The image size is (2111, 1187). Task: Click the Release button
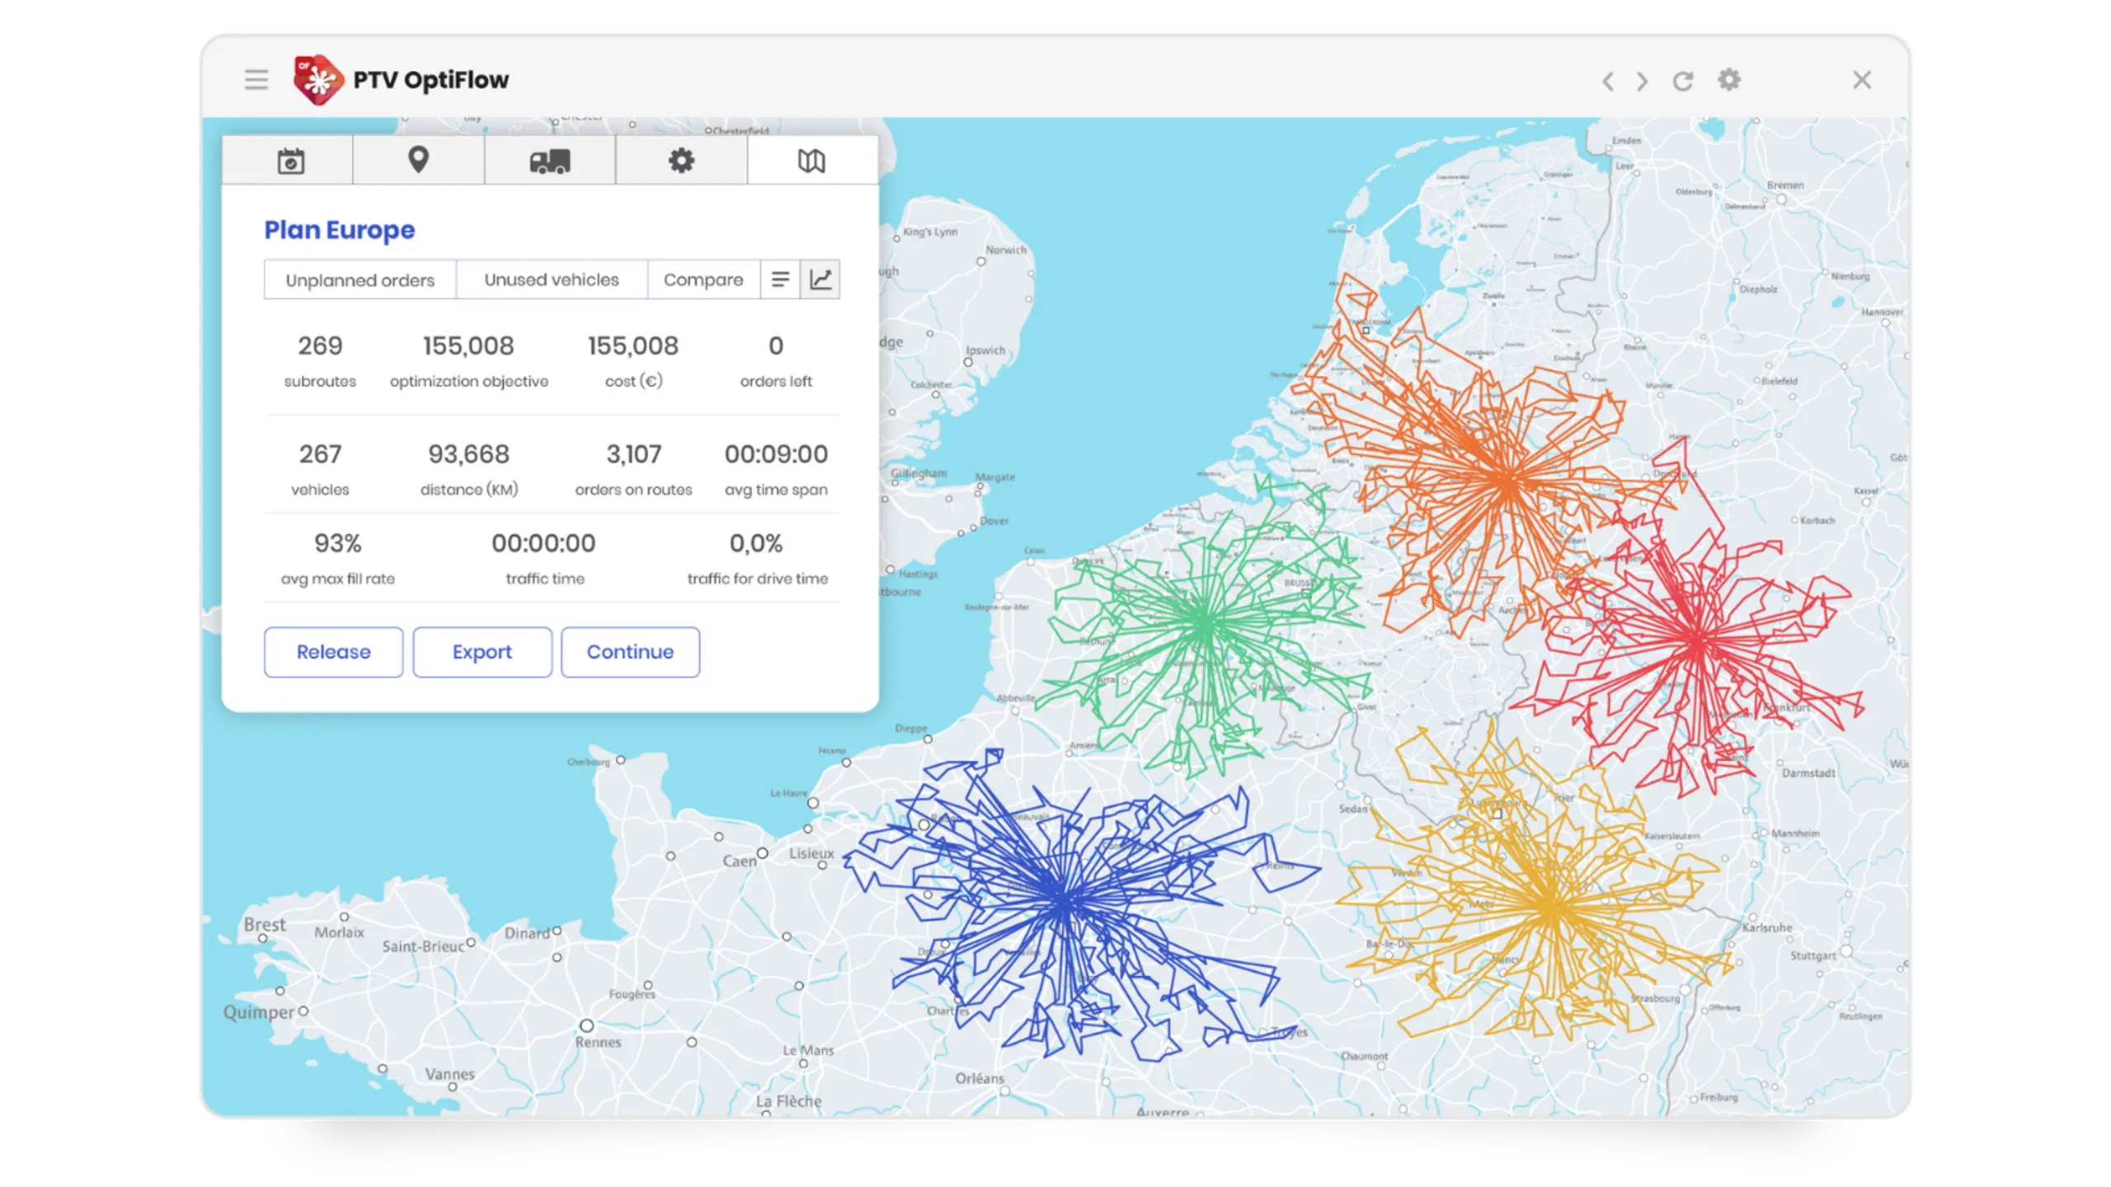coord(334,652)
